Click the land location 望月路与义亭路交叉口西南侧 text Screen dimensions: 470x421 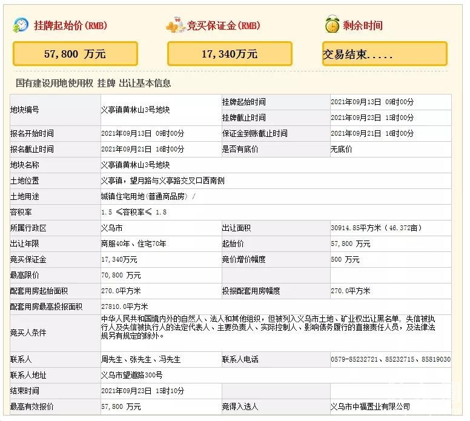[x=162, y=181]
